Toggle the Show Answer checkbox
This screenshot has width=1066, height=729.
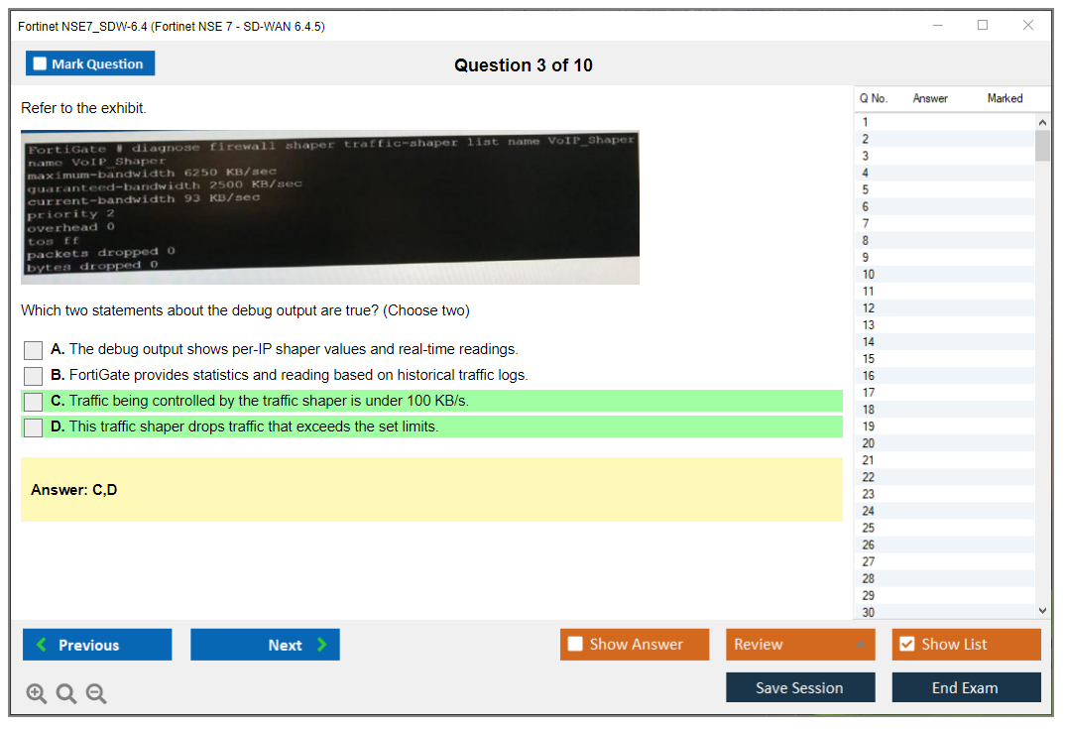pos(576,645)
